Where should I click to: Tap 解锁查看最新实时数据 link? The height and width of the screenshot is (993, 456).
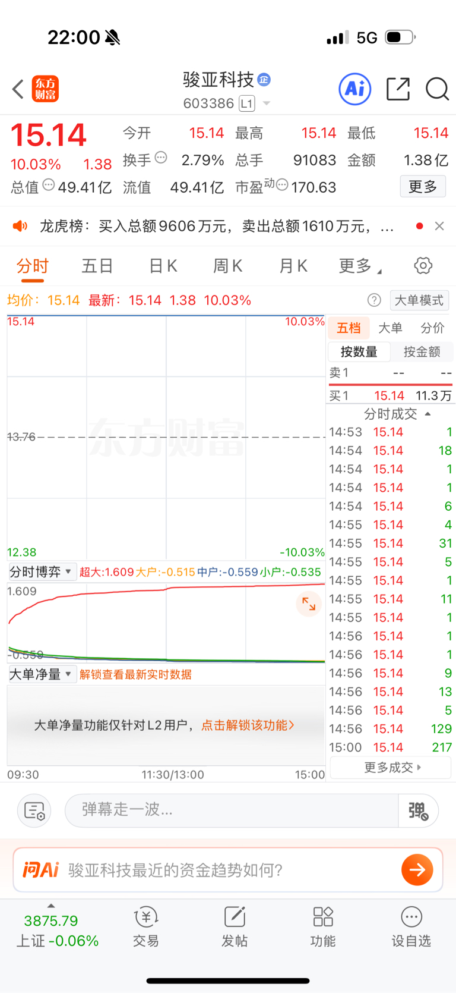[x=135, y=674]
